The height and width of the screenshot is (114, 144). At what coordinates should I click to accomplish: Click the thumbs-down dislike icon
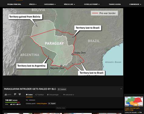(x=15, y=94)
